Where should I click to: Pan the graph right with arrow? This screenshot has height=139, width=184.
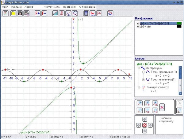pos(150,125)
